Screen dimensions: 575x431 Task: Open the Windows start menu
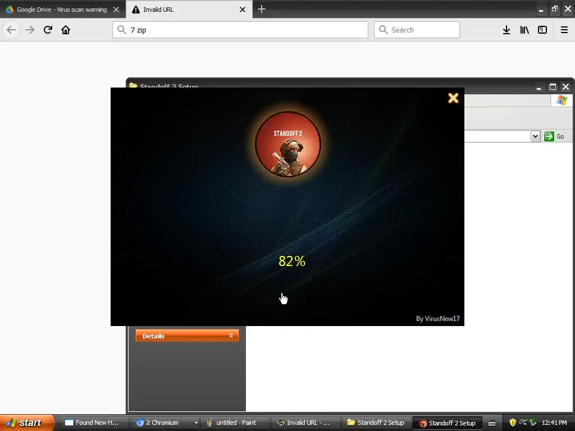tap(27, 423)
